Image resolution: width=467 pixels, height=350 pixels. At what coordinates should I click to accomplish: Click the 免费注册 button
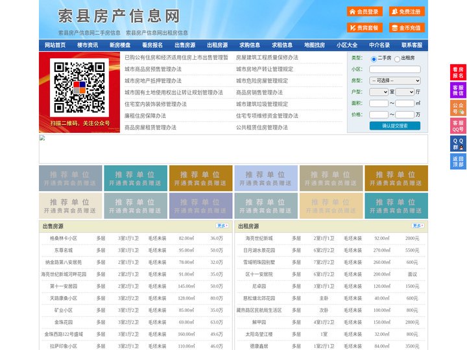click(x=407, y=12)
